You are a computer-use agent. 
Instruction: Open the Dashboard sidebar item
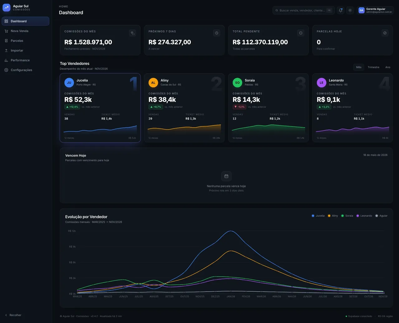pos(26,21)
